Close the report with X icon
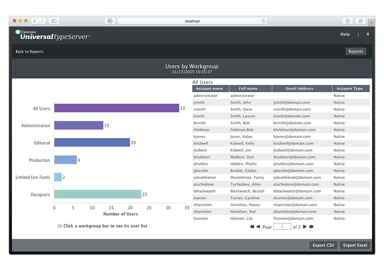The width and height of the screenshot is (384, 270). (x=368, y=34)
